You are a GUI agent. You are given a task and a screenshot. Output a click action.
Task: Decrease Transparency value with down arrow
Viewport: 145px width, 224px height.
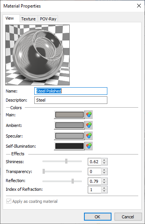coord(104,173)
